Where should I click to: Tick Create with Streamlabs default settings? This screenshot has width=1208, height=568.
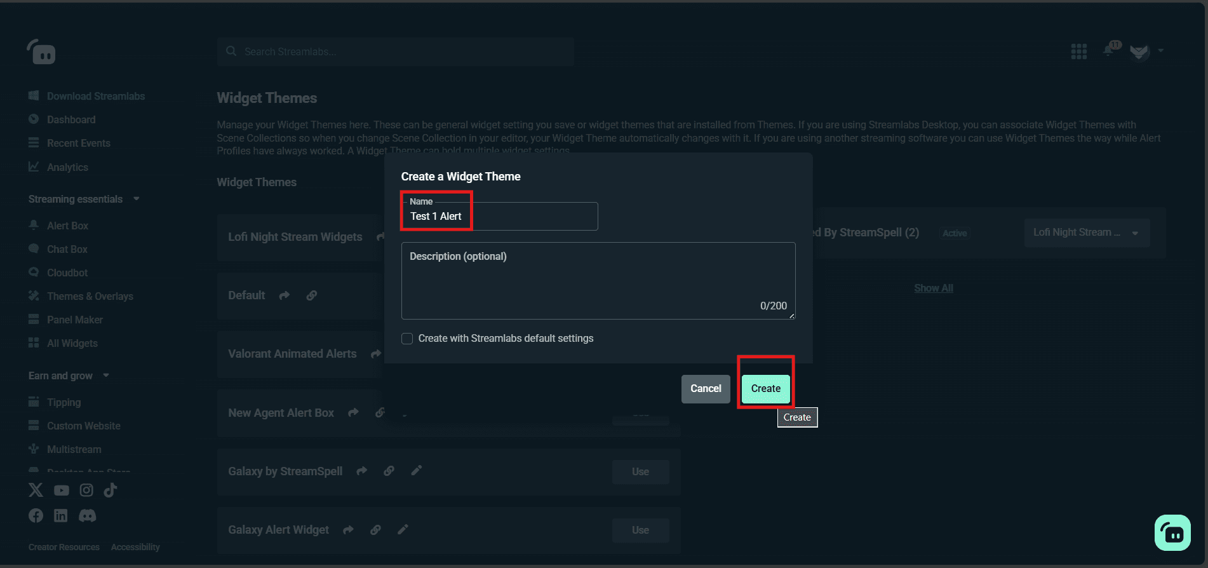407,339
